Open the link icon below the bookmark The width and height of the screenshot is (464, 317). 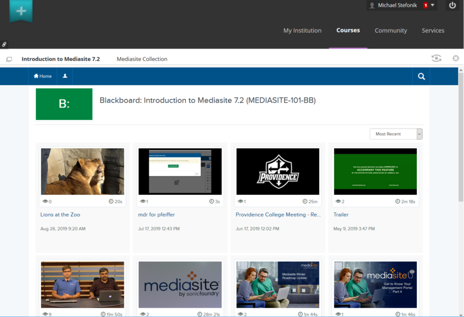coord(4,44)
